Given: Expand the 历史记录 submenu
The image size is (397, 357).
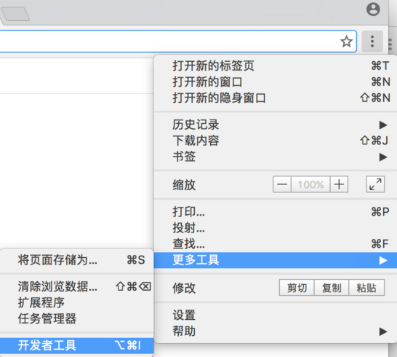Looking at the screenshot, I should (x=276, y=125).
